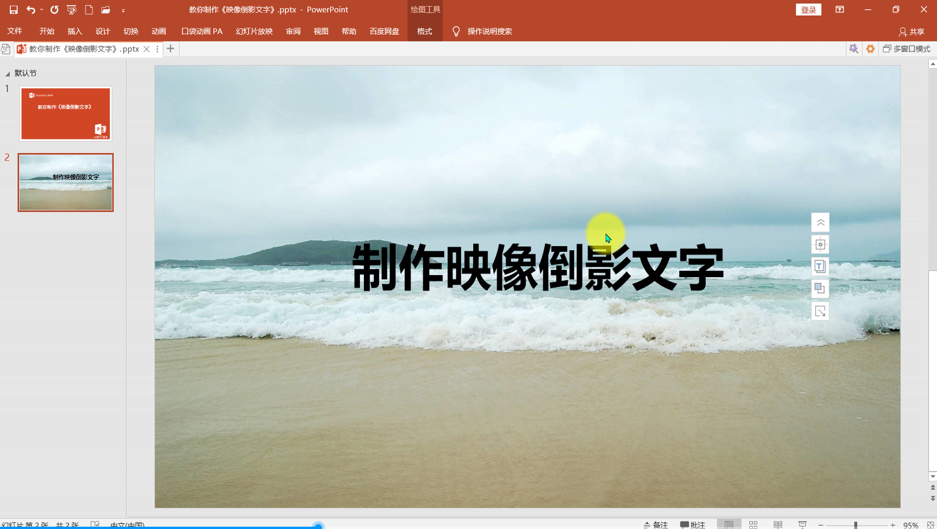Open the 动画 ribbon tab
This screenshot has height=529, width=937.
pos(159,31)
